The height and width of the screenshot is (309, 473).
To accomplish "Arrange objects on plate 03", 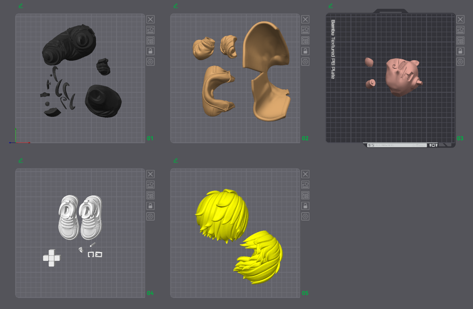I will (460, 40).
